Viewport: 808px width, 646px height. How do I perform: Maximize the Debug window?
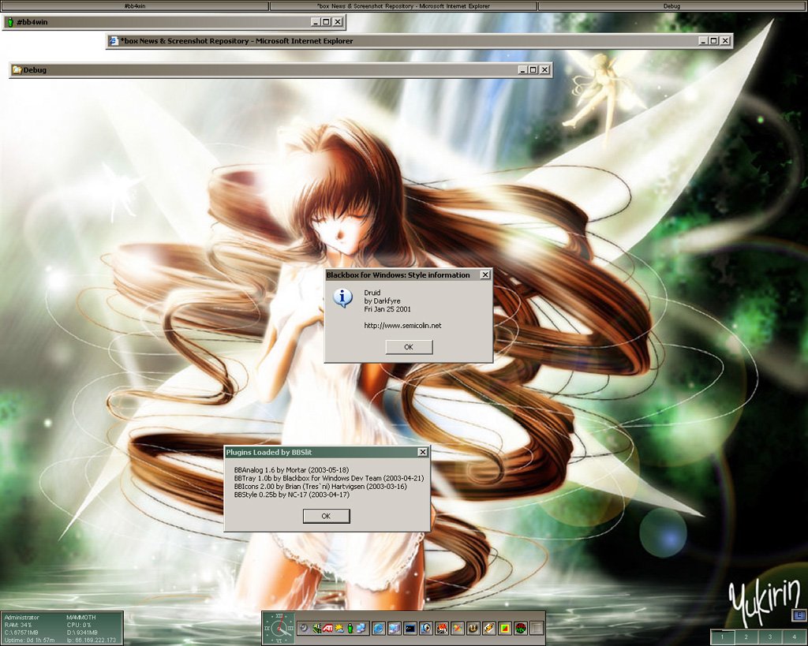point(533,69)
